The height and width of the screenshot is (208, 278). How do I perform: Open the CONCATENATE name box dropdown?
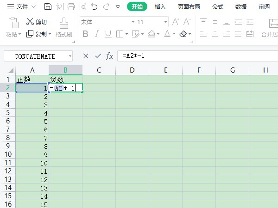70,56
